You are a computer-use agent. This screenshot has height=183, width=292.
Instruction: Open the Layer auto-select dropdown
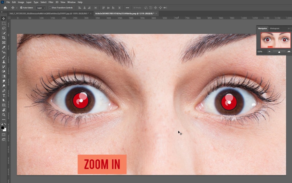pyautogui.click(x=41, y=8)
